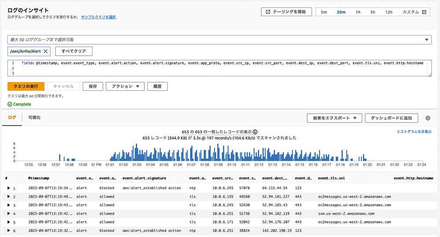Expand log row 6
Viewport: 440px width, 237px height.
[x=8, y=230]
